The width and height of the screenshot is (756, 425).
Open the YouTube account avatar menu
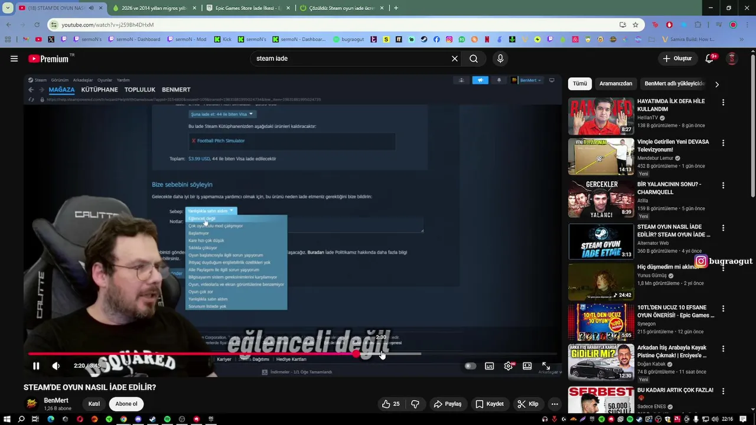tap(732, 58)
